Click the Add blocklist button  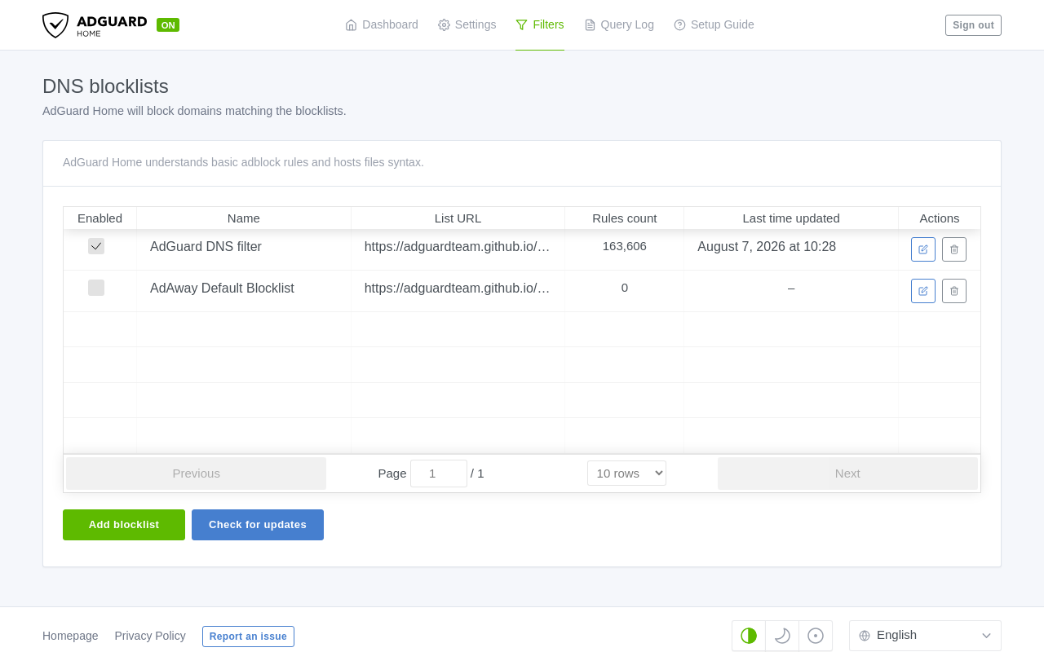point(124,525)
